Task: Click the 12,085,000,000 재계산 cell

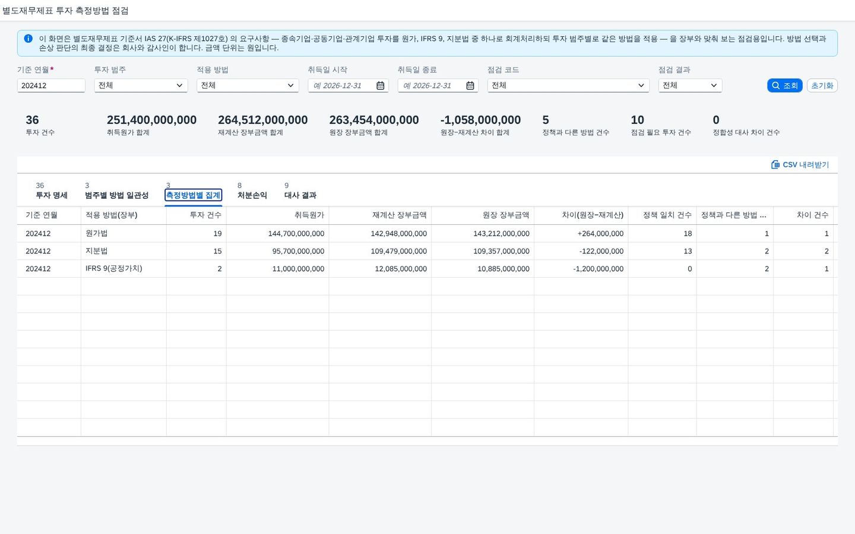Action: pyautogui.click(x=381, y=269)
